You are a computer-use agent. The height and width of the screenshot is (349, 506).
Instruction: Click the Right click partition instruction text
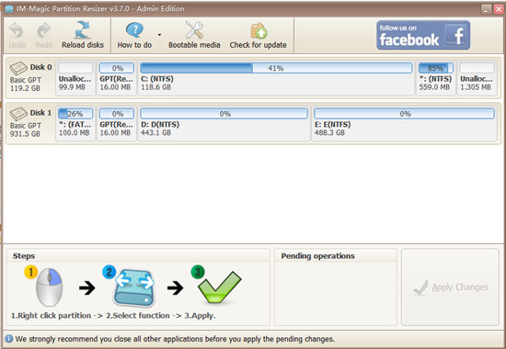(x=51, y=316)
